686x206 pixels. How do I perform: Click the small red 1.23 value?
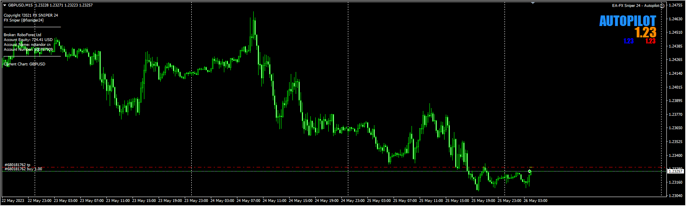(x=651, y=41)
